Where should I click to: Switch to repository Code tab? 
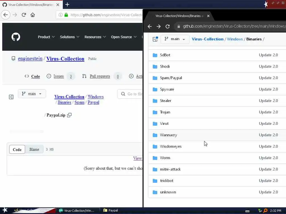coord(32,76)
